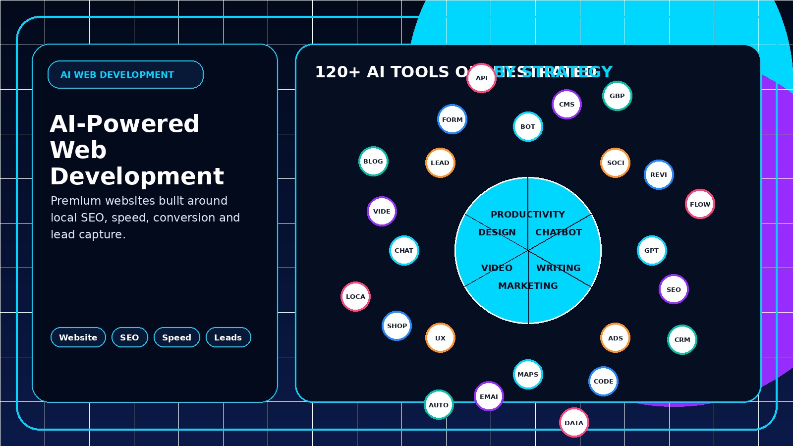The width and height of the screenshot is (793, 446).
Task: Open the FORM bubble
Action: click(x=452, y=119)
